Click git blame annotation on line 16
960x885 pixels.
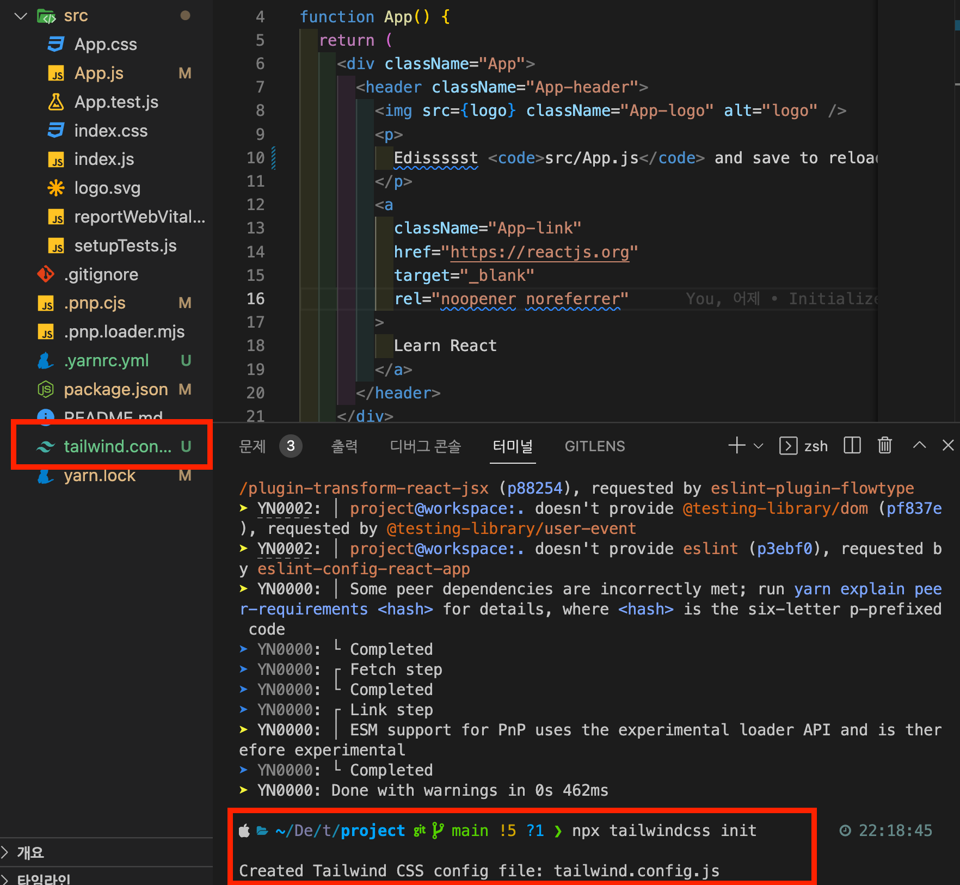click(781, 299)
